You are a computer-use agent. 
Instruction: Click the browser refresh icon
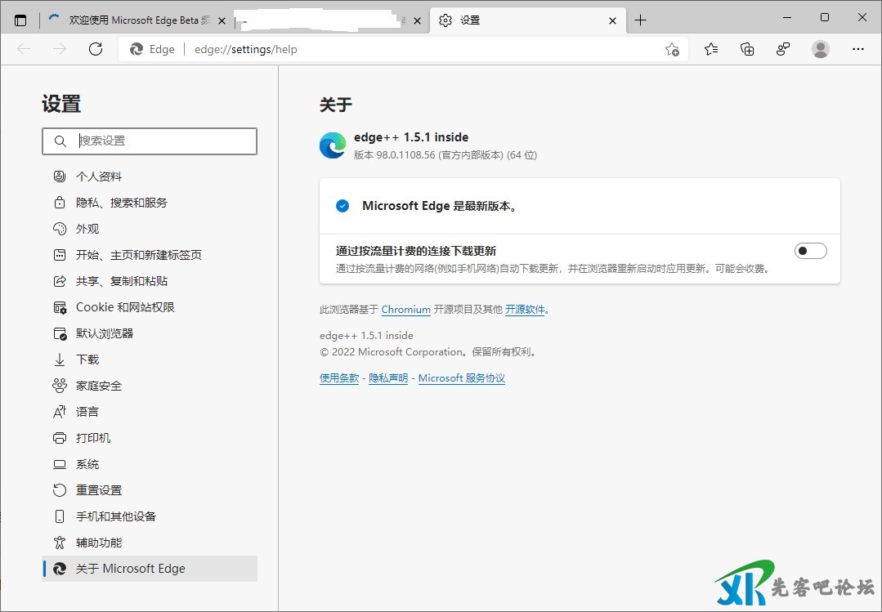[x=96, y=49]
